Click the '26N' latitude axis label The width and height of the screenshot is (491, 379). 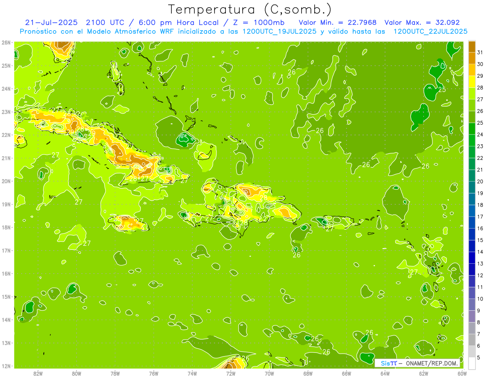tap(6, 43)
